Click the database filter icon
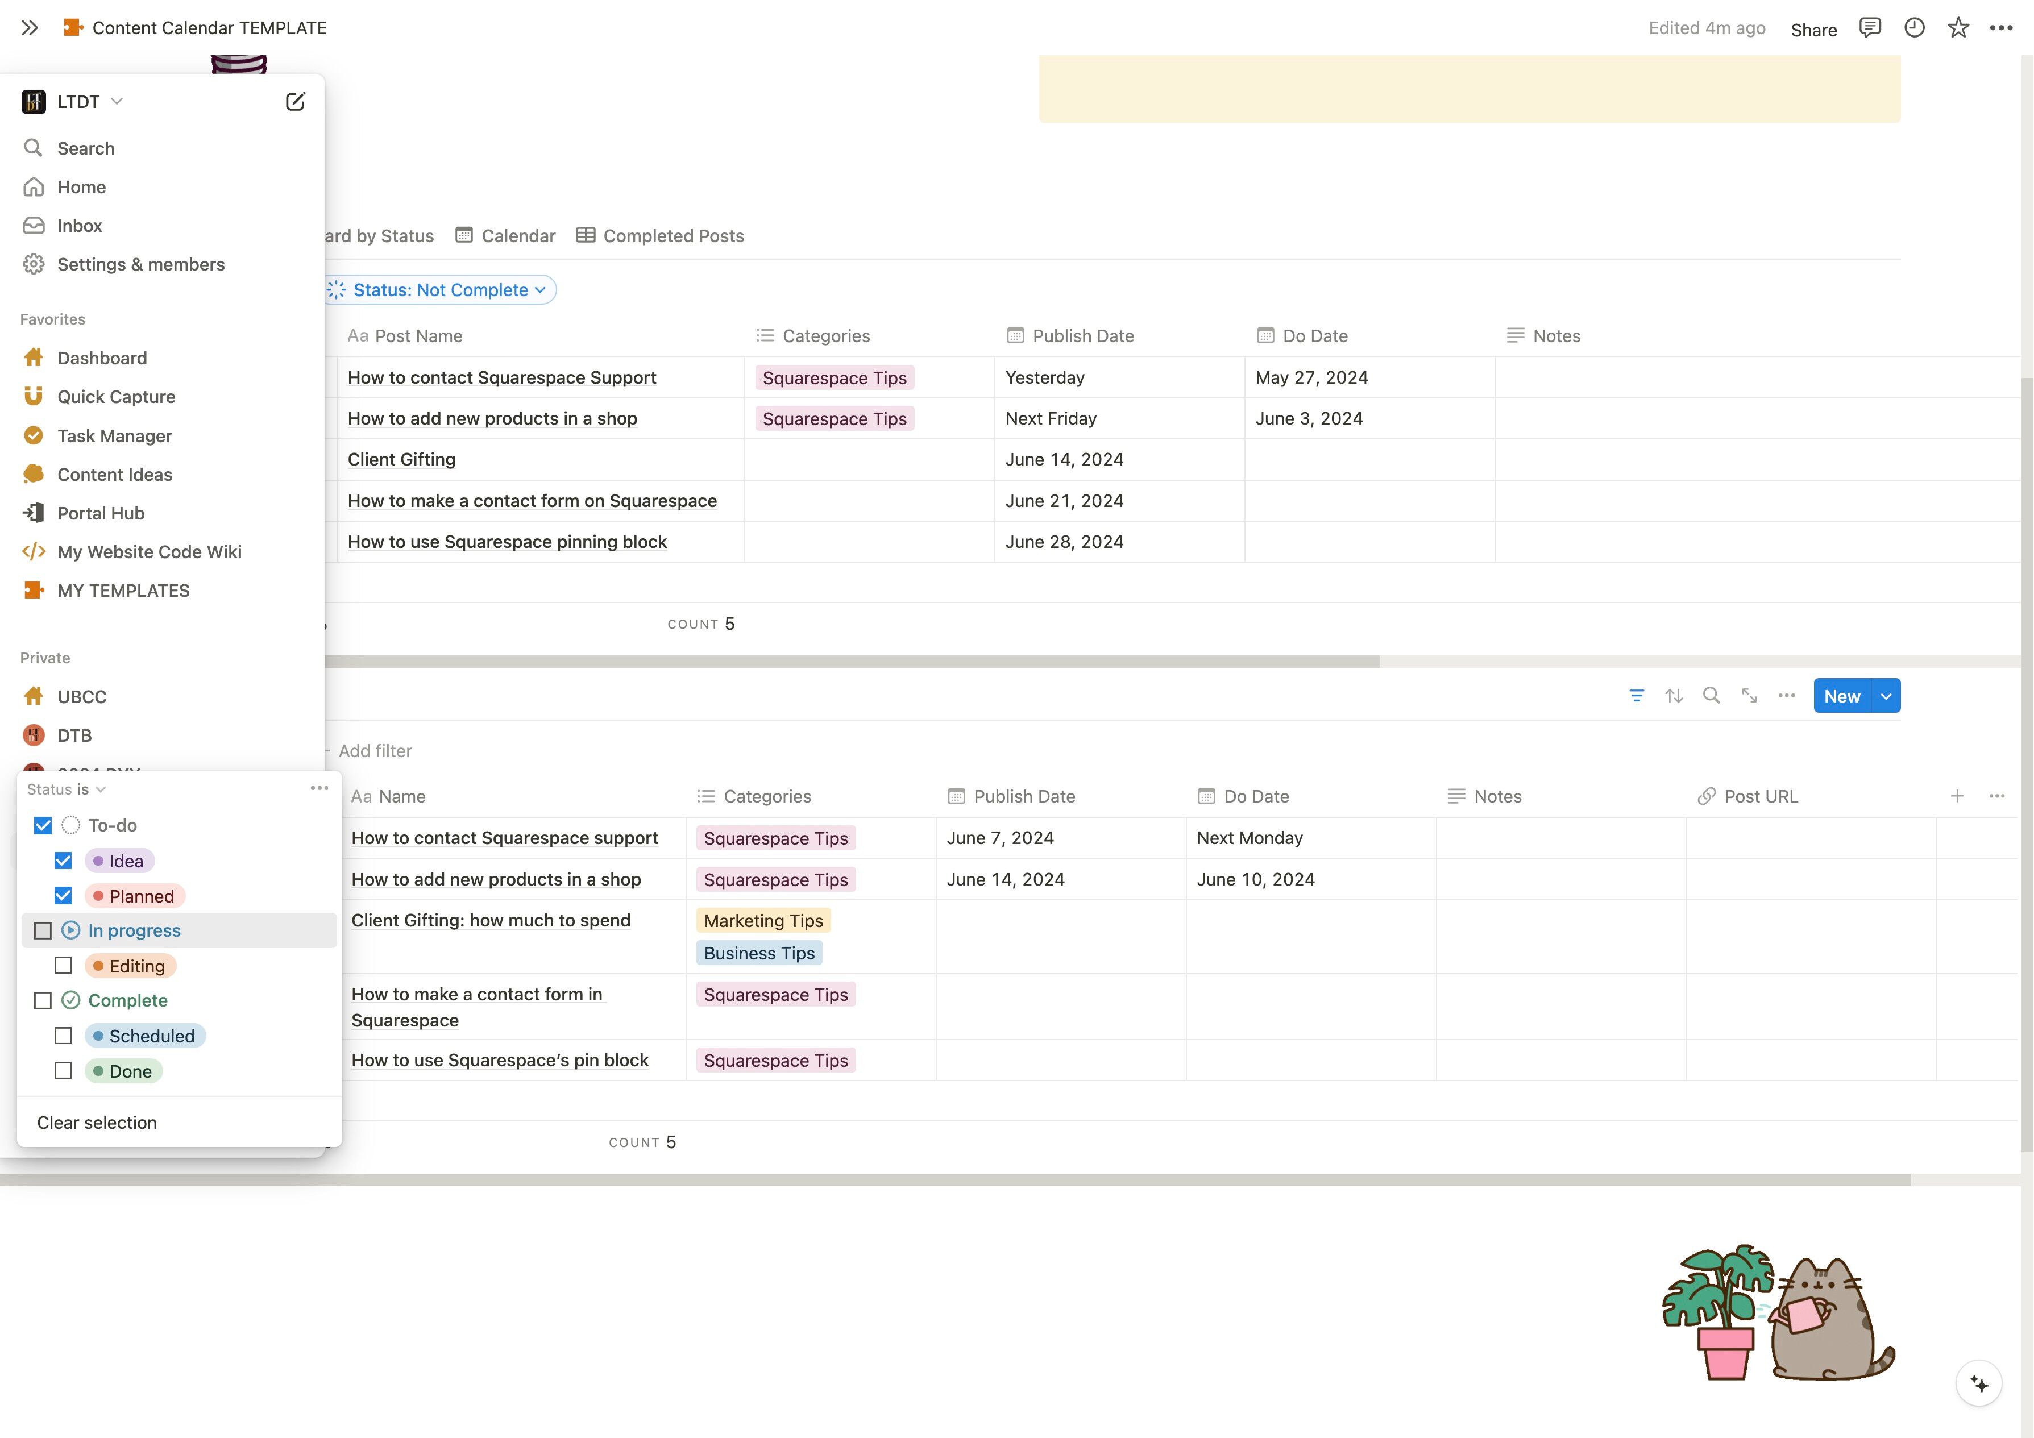The width and height of the screenshot is (2034, 1438). pyautogui.click(x=1636, y=696)
